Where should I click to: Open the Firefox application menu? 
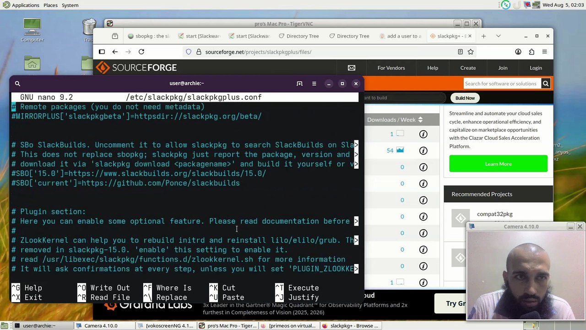(544, 52)
